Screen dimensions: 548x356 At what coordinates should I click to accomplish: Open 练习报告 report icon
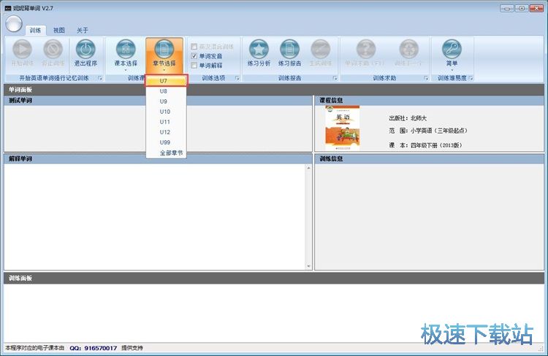(289, 50)
